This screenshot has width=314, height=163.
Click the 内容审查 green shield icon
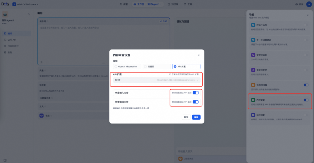click(253, 100)
